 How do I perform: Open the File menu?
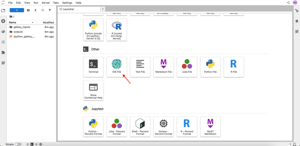10,3
